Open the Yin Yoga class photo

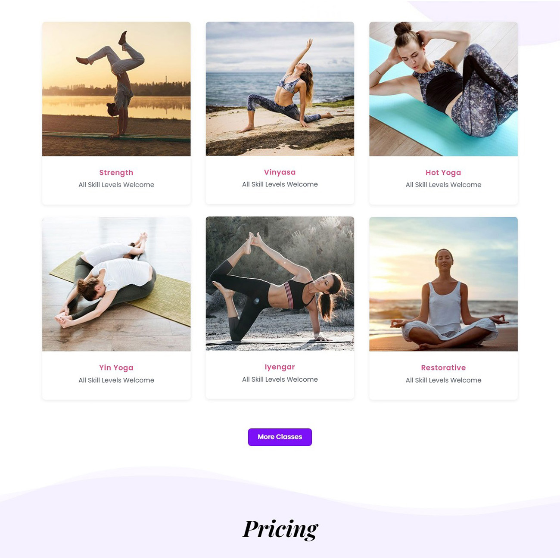(116, 284)
